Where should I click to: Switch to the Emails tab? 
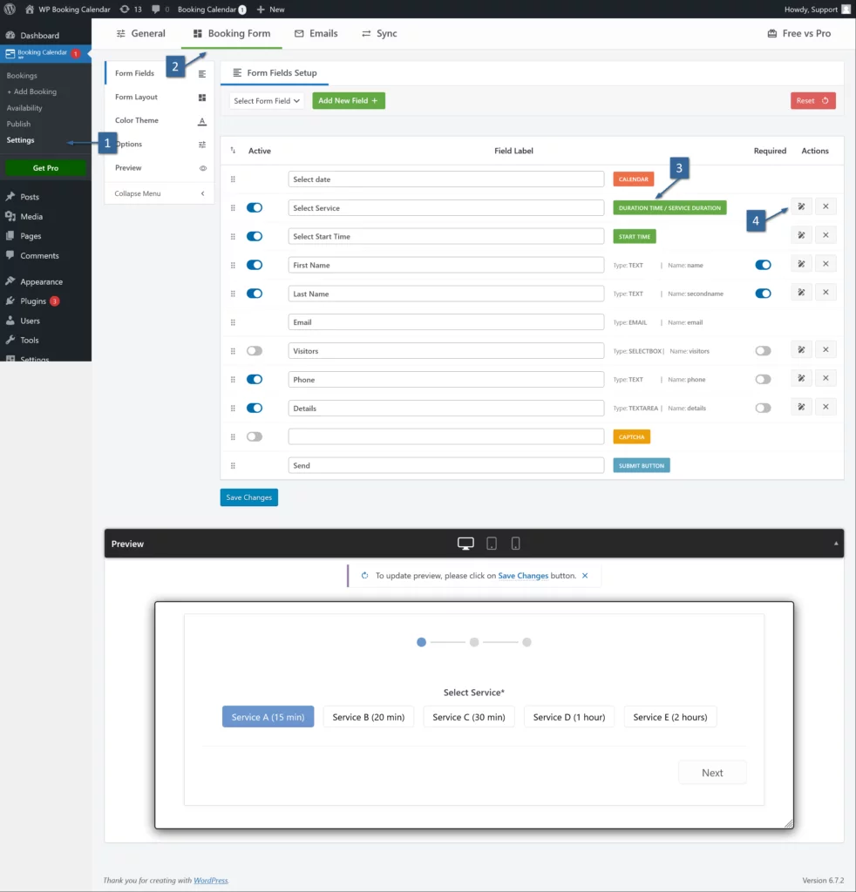[316, 33]
